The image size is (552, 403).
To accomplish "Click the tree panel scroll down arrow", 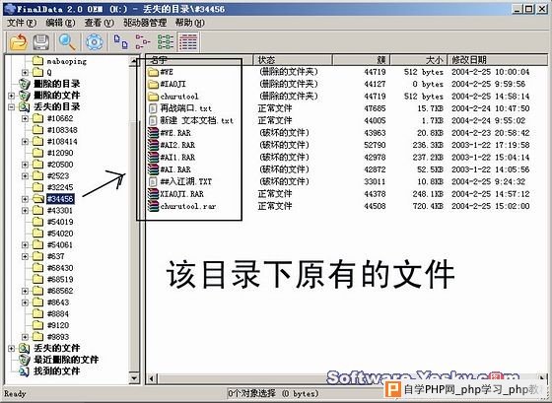I will coord(134,378).
